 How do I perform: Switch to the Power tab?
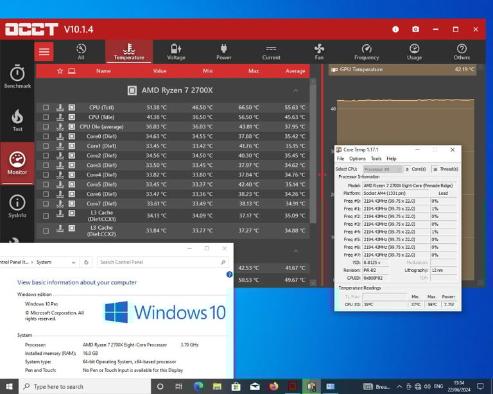coord(223,51)
